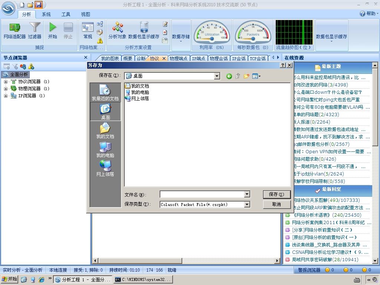This screenshot has height=285, width=380.
Task: Click the Open folder icon in title bar
Action: 30,4
